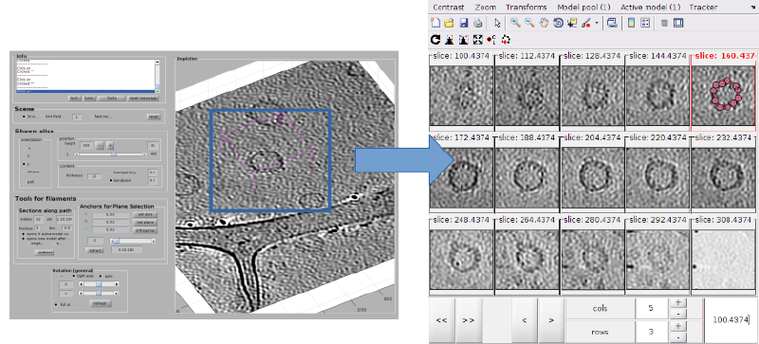The image size is (759, 344).
Task: Open the brush tool dropdown arrow
Action: pos(597,23)
